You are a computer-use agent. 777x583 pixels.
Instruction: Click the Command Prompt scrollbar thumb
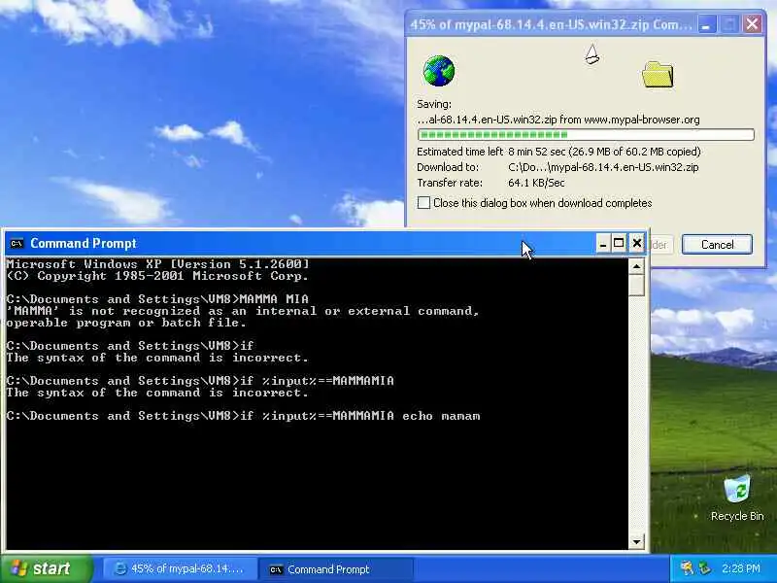pos(637,286)
